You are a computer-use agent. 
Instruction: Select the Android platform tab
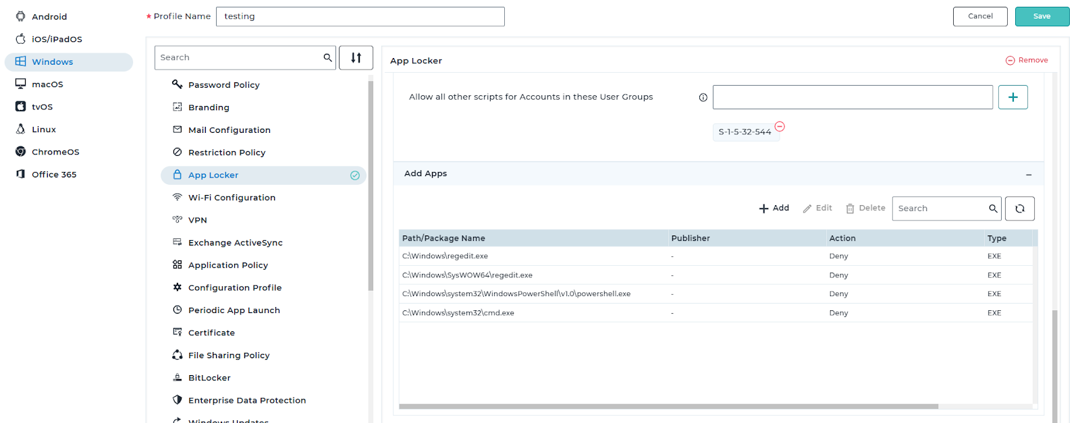(x=49, y=17)
